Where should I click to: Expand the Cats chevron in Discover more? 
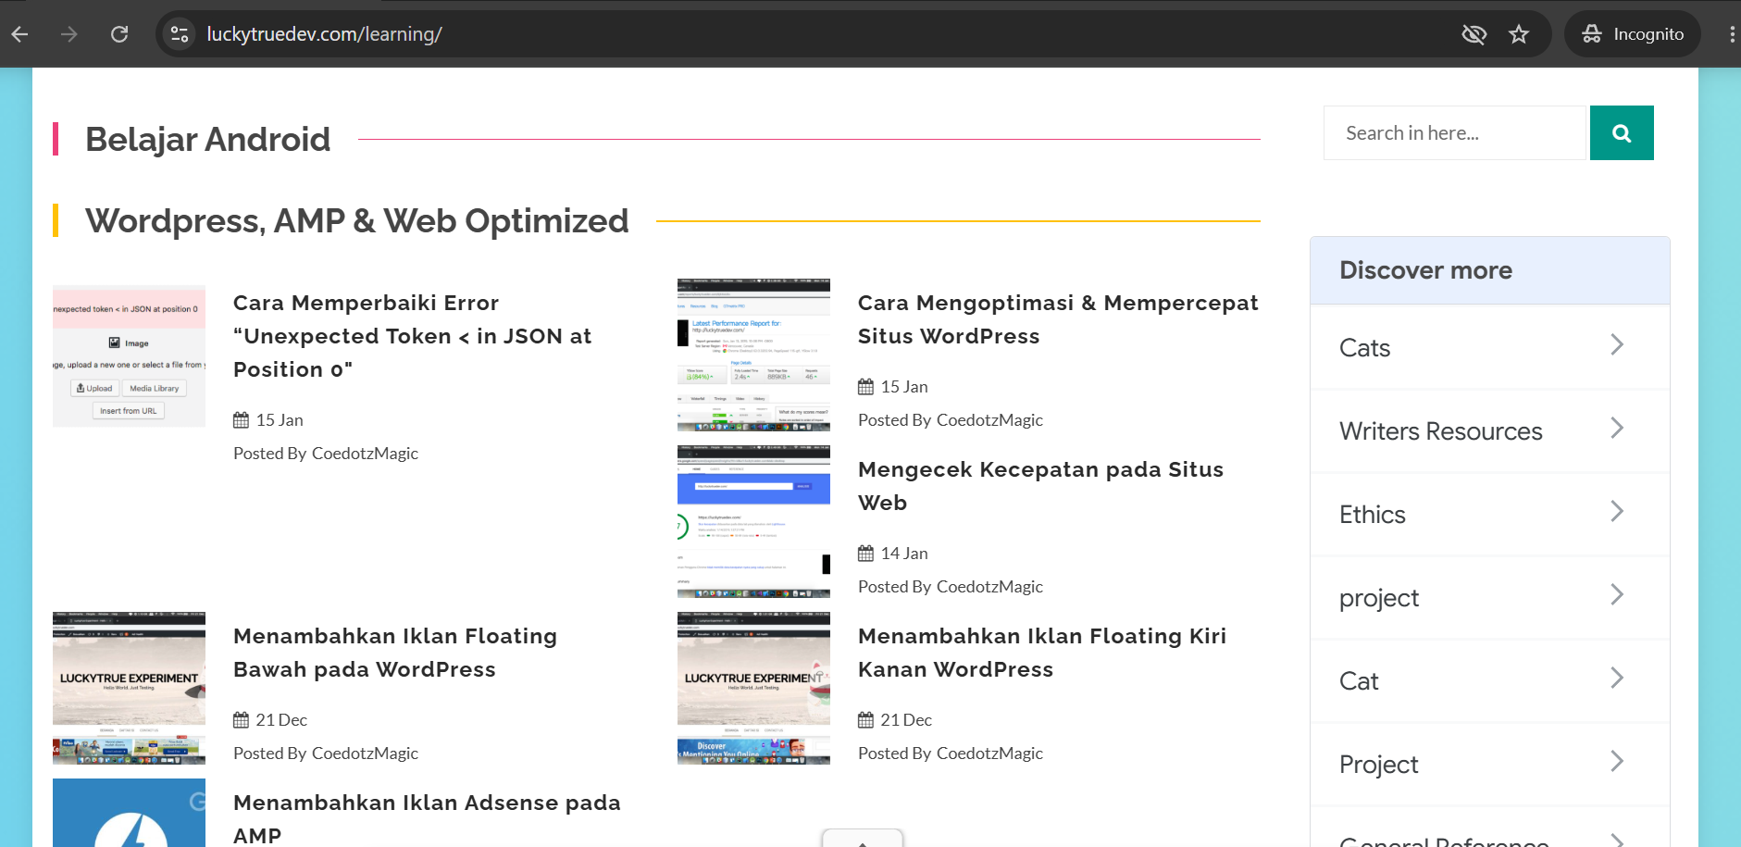point(1617,345)
